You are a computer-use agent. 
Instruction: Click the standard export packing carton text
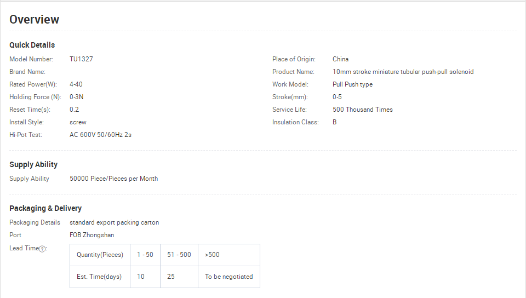[114, 222]
